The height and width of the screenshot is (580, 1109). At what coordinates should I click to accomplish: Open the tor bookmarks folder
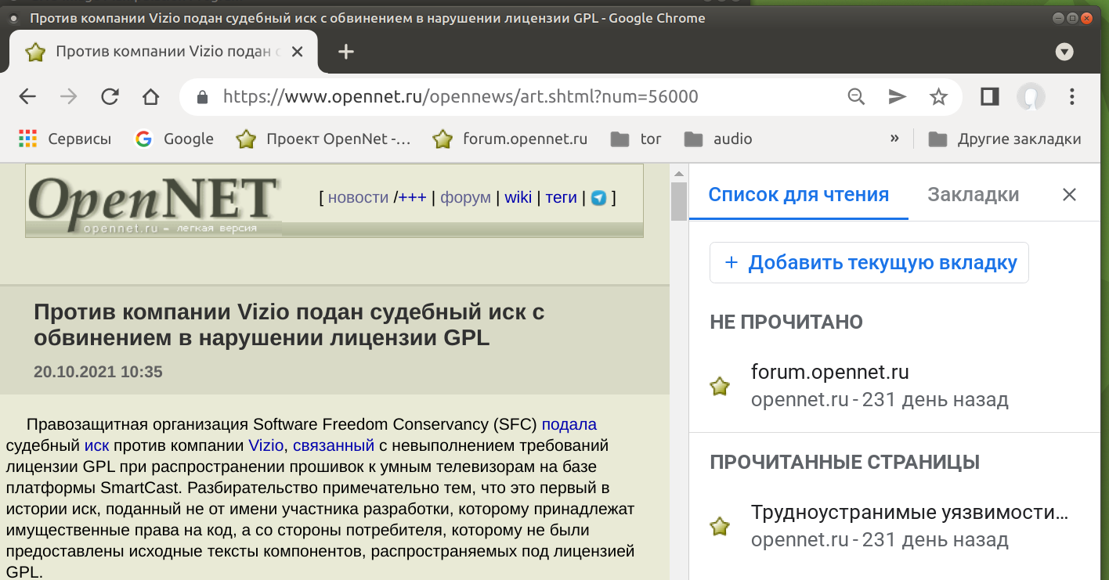636,139
